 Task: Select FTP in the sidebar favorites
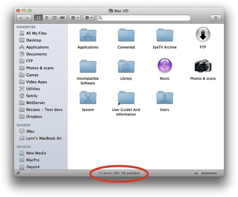pyautogui.click(x=40, y=61)
